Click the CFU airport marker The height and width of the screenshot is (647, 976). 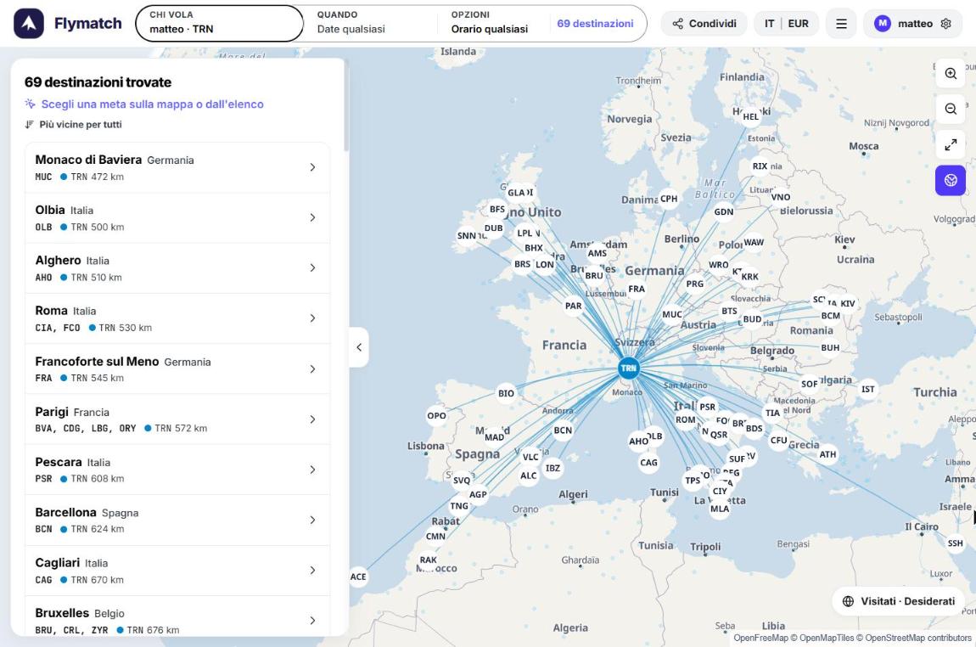coord(779,441)
